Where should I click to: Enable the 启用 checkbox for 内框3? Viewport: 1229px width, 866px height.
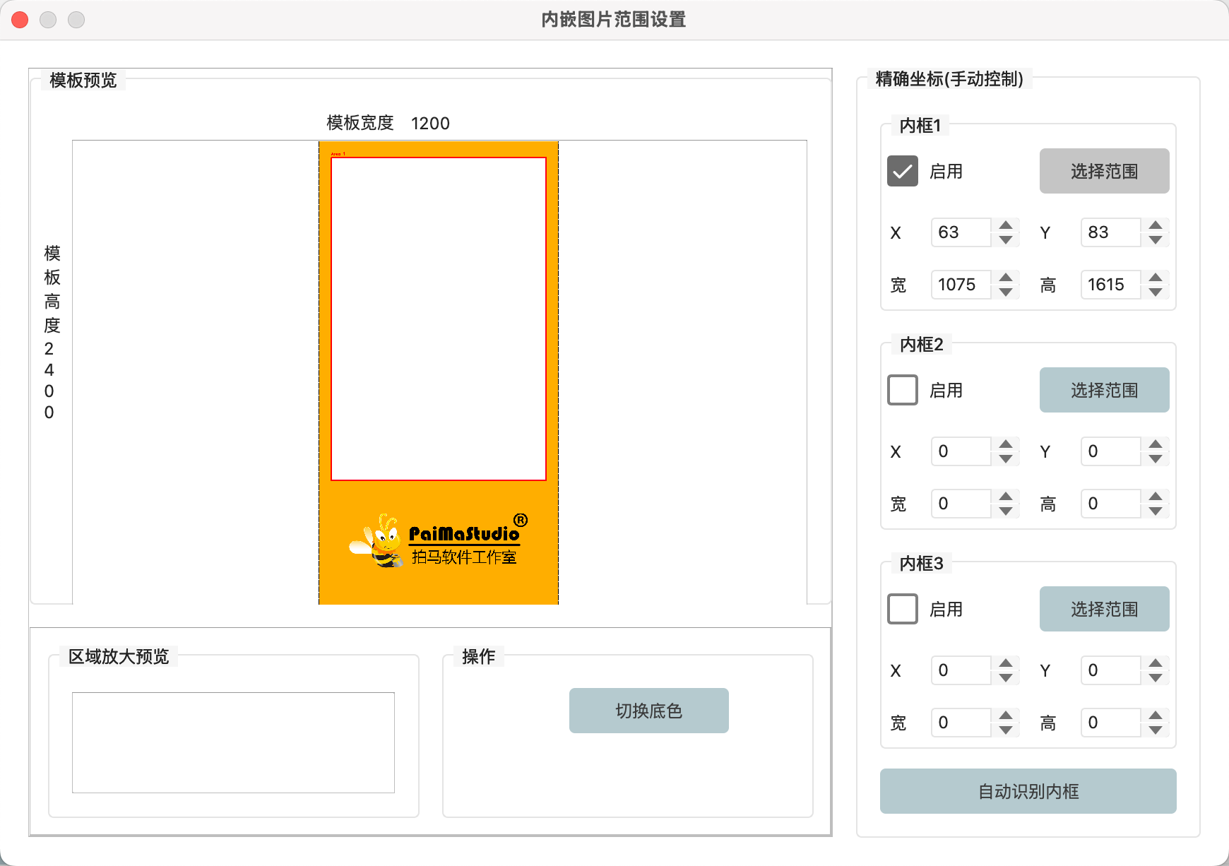coord(902,609)
